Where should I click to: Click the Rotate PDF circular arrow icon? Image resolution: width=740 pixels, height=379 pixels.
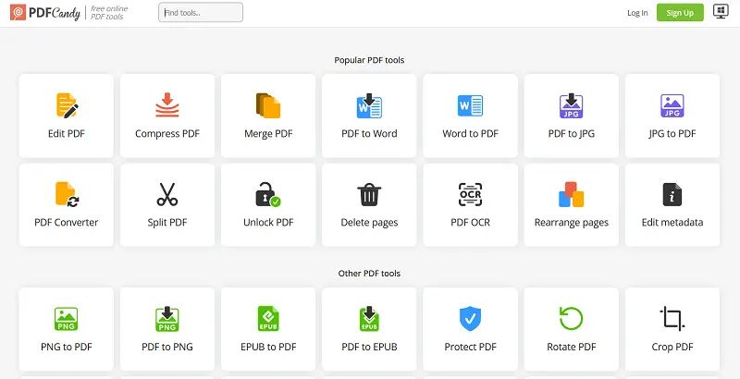point(571,319)
